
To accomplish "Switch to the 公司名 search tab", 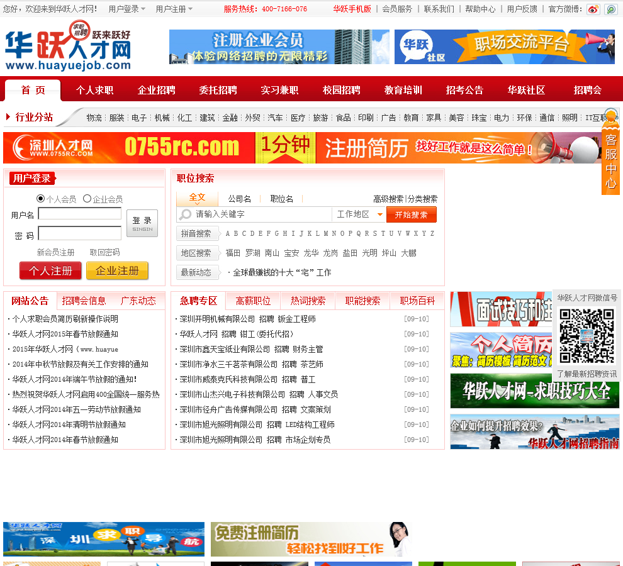I will tap(240, 199).
